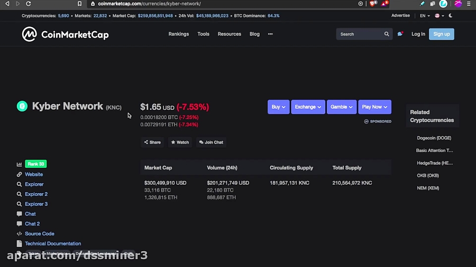
Task: Click the Rank 33 badge
Action: (x=36, y=164)
